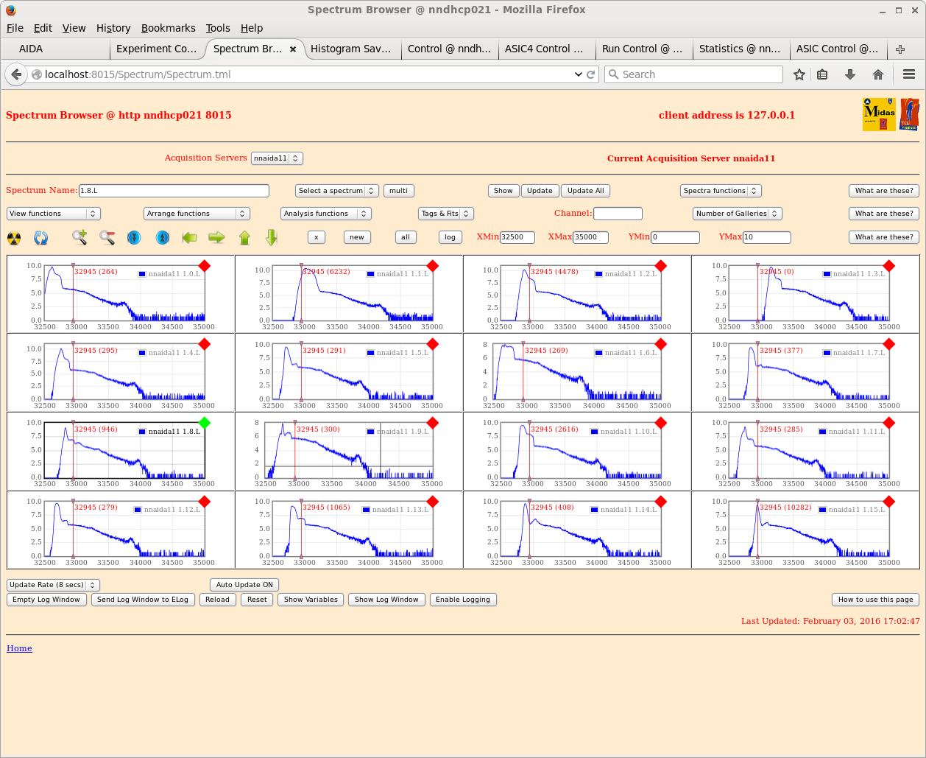Image resolution: width=926 pixels, height=758 pixels.
Task: Open the Update Rate (8 secs) dropdown
Action: pos(53,585)
